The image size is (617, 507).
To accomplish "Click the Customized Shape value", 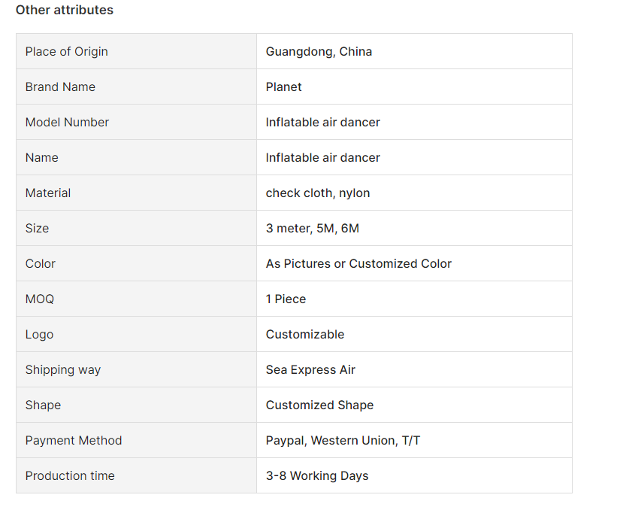I will pyautogui.click(x=319, y=405).
